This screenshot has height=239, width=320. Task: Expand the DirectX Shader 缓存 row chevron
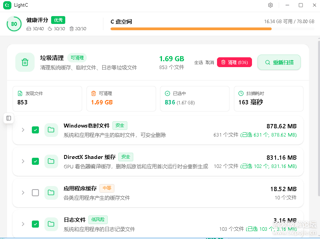pos(23,161)
